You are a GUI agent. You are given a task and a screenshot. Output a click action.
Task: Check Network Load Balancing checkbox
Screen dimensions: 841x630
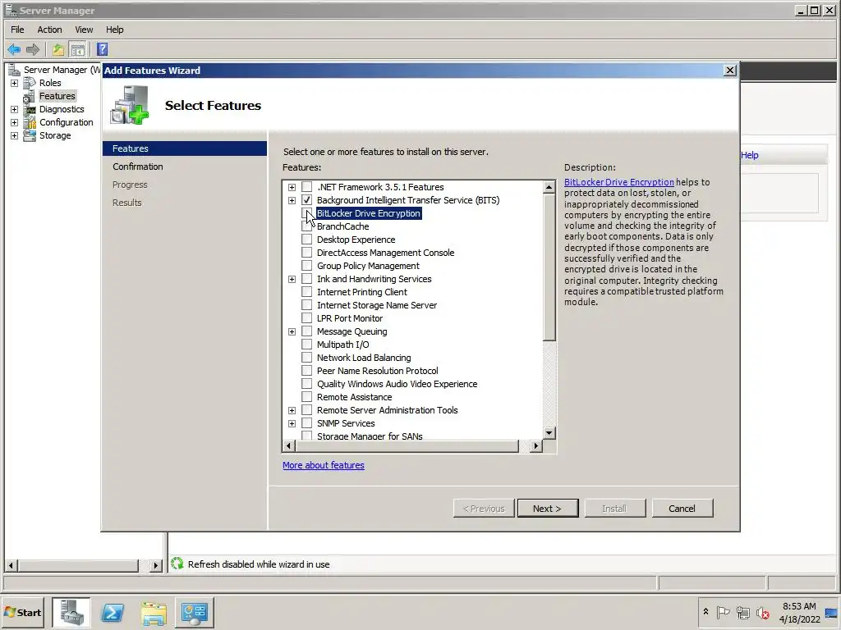pyautogui.click(x=307, y=358)
